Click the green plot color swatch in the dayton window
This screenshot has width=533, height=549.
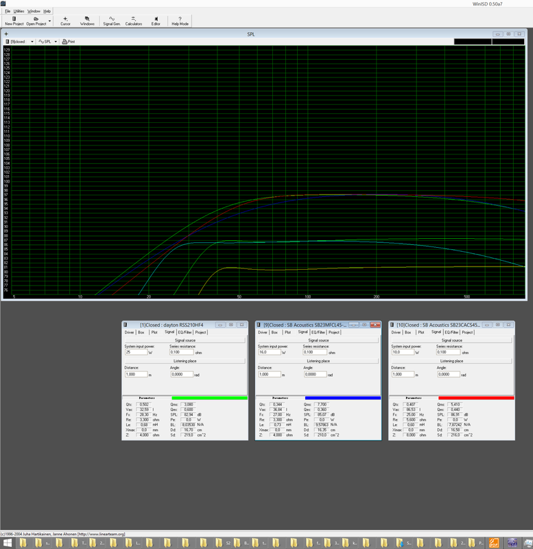pyautogui.click(x=209, y=398)
